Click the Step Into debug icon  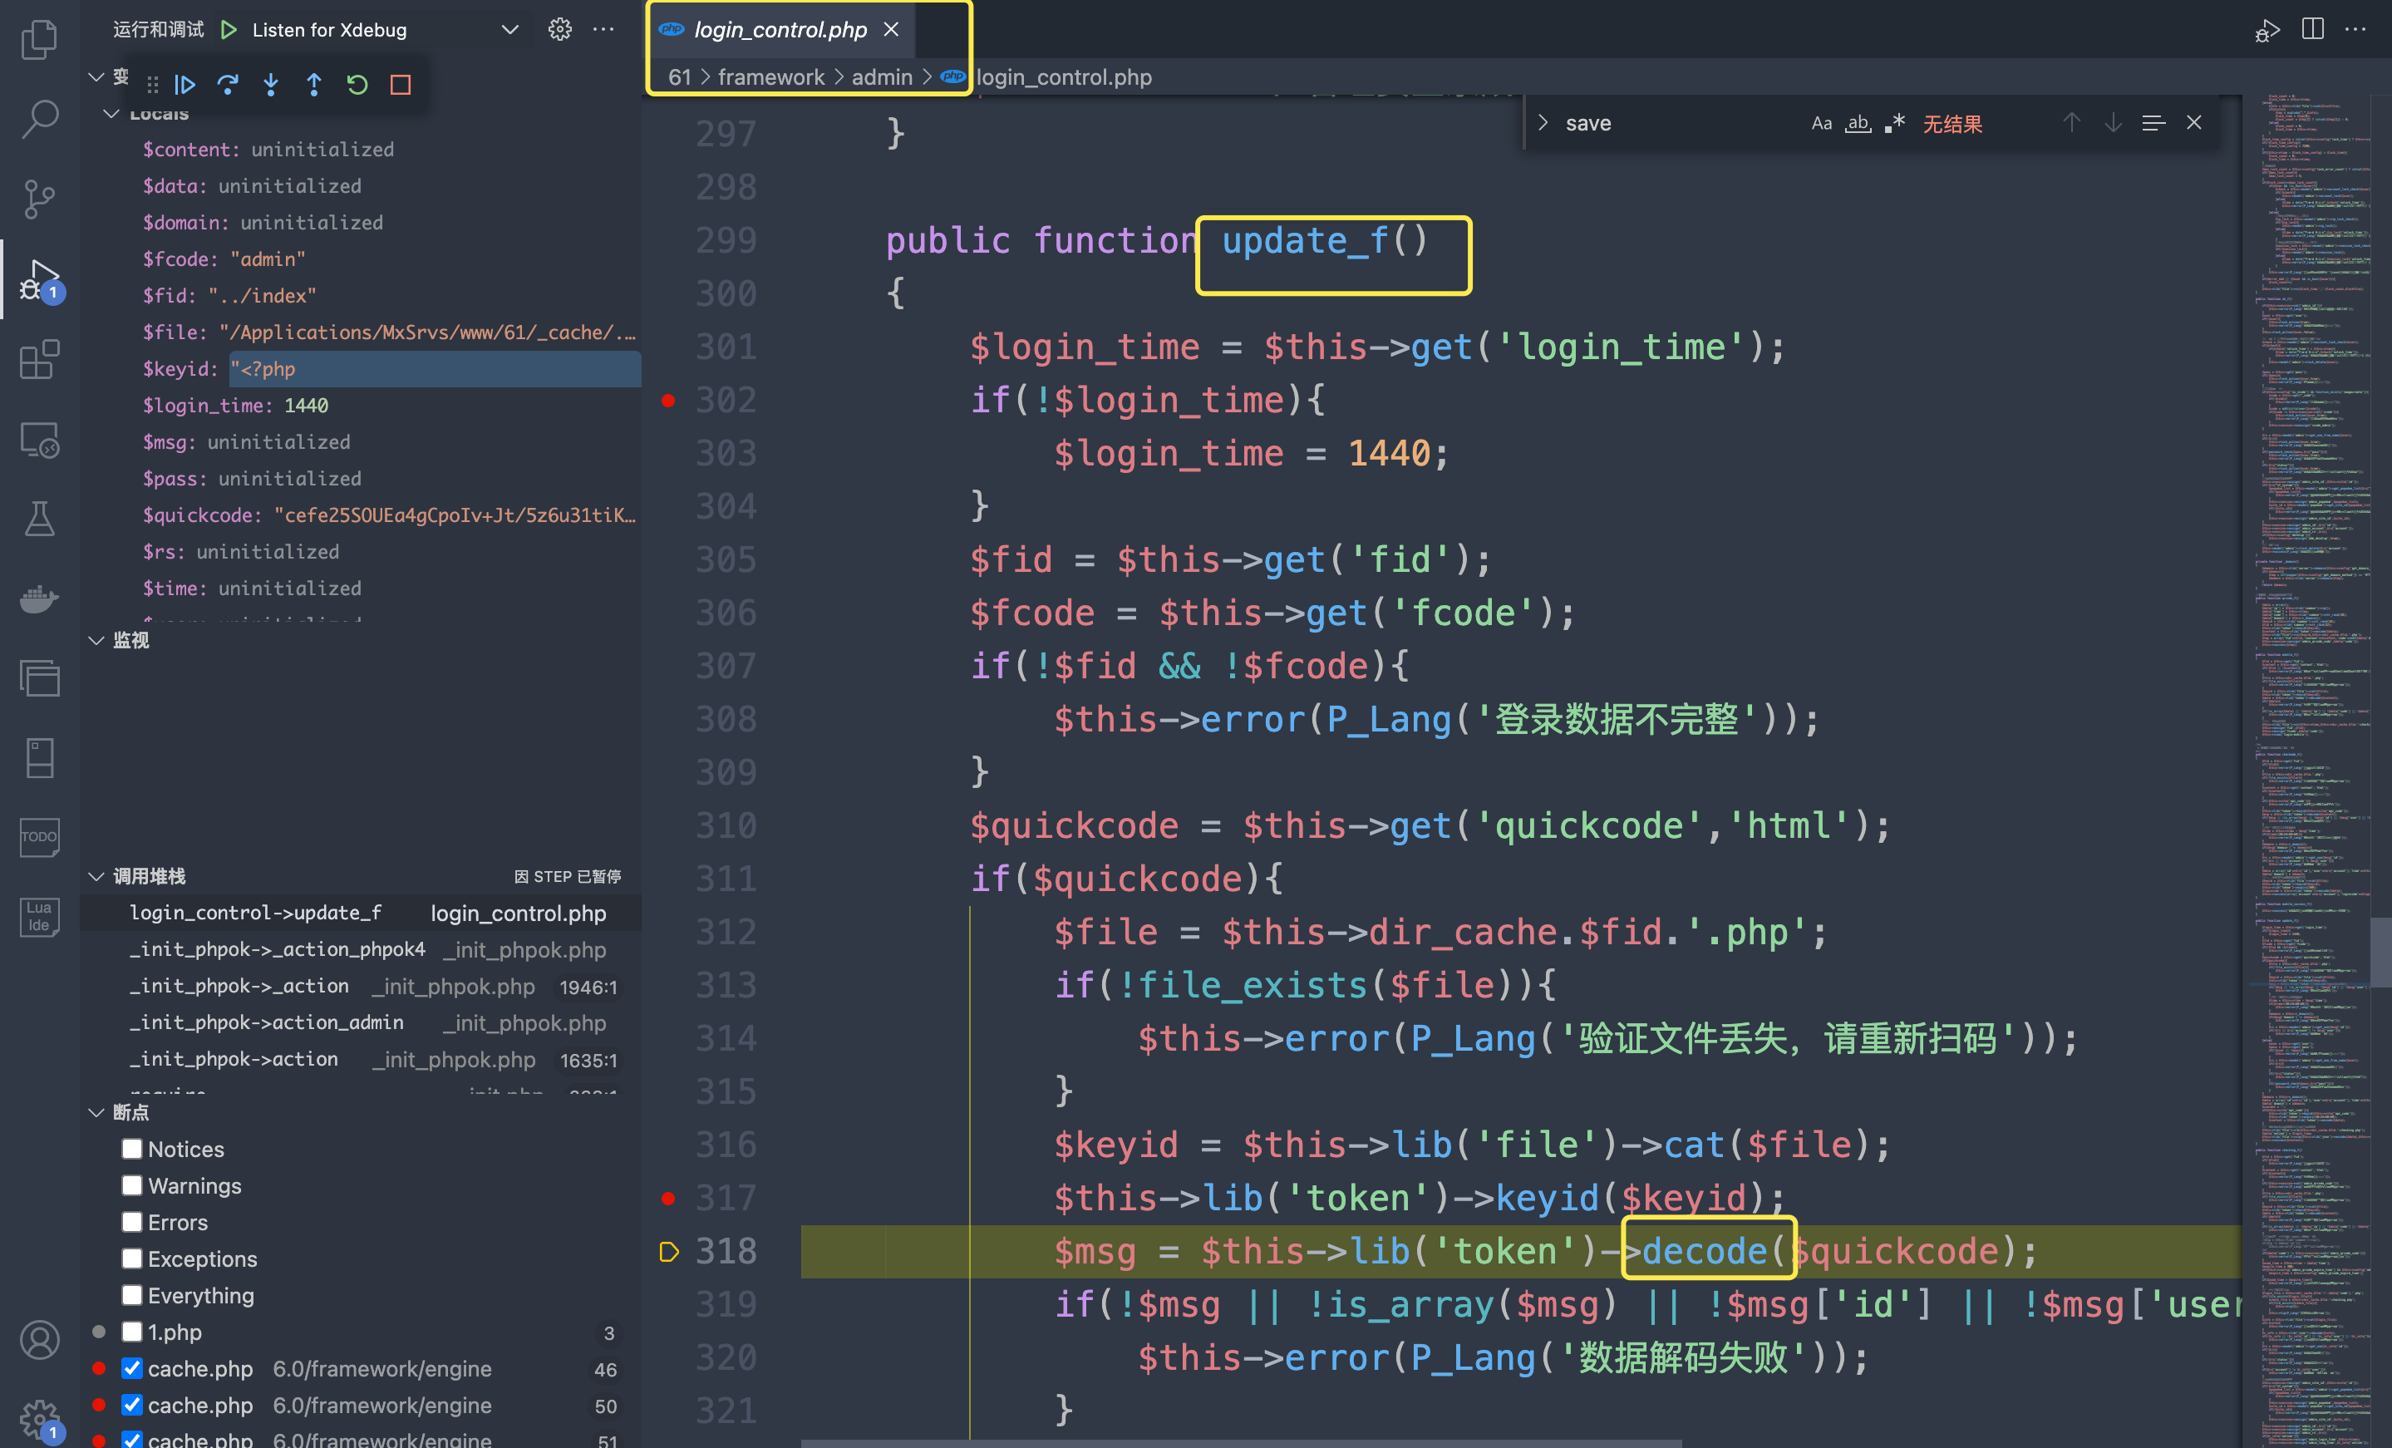click(x=271, y=86)
